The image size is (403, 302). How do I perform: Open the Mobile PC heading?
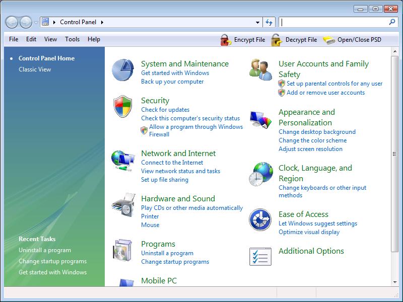coord(159,281)
